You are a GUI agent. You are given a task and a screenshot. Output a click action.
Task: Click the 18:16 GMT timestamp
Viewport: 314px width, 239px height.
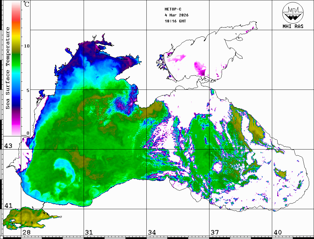[175, 21]
